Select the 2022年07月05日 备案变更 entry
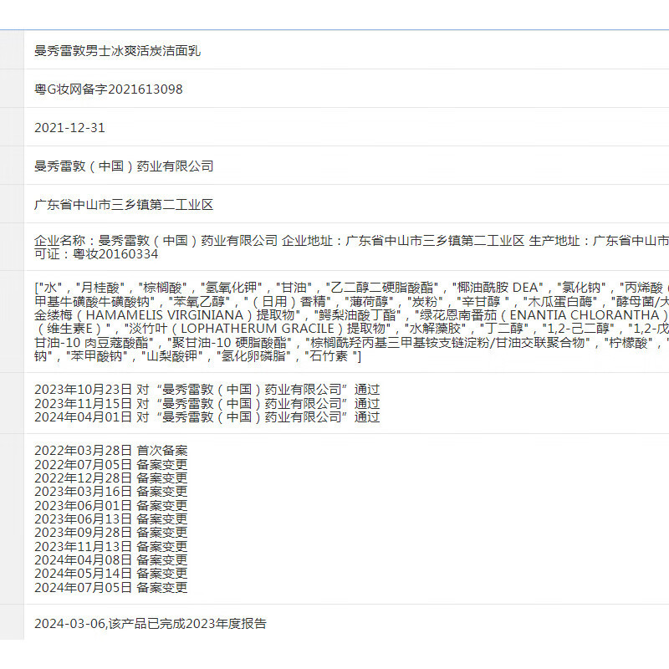 110,464
